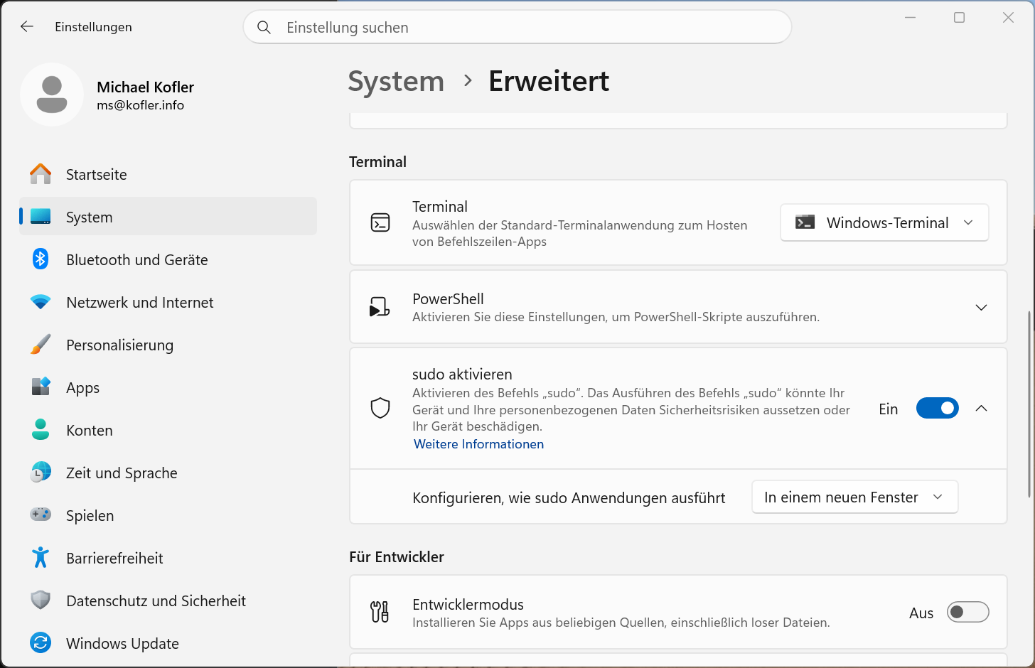
Task: Click the paintbrush Personalisierung icon
Action: pyautogui.click(x=41, y=345)
